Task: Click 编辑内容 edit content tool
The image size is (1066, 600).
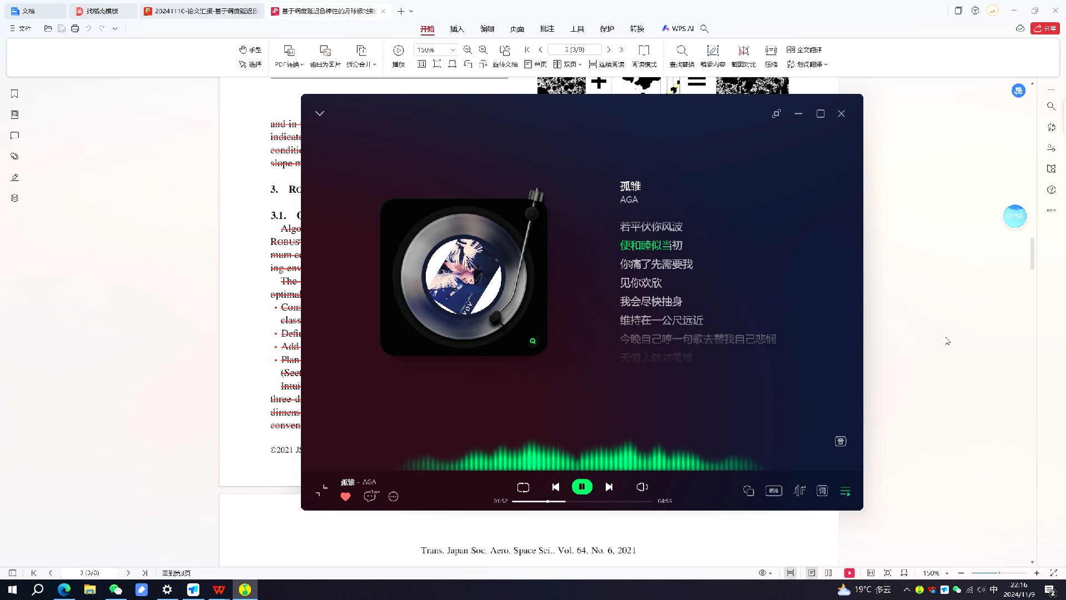Action: [x=713, y=57]
